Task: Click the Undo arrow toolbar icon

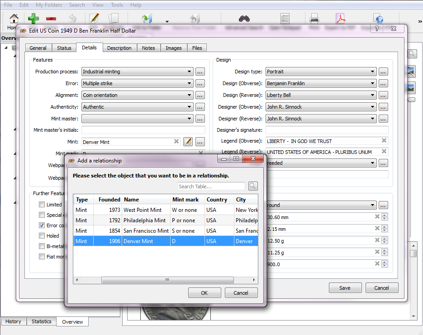Action: (x=73, y=19)
